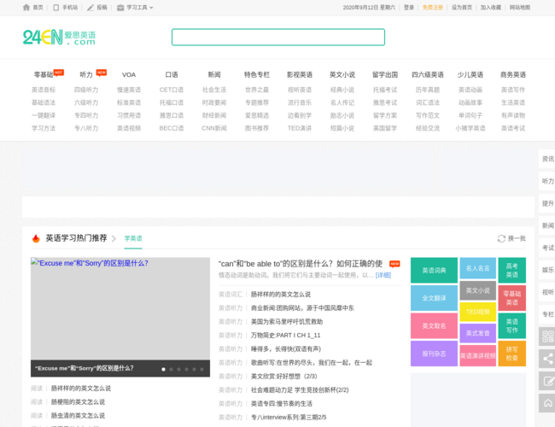Click the search input field
Image resolution: width=555 pixels, height=427 pixels.
pyautogui.click(x=278, y=38)
